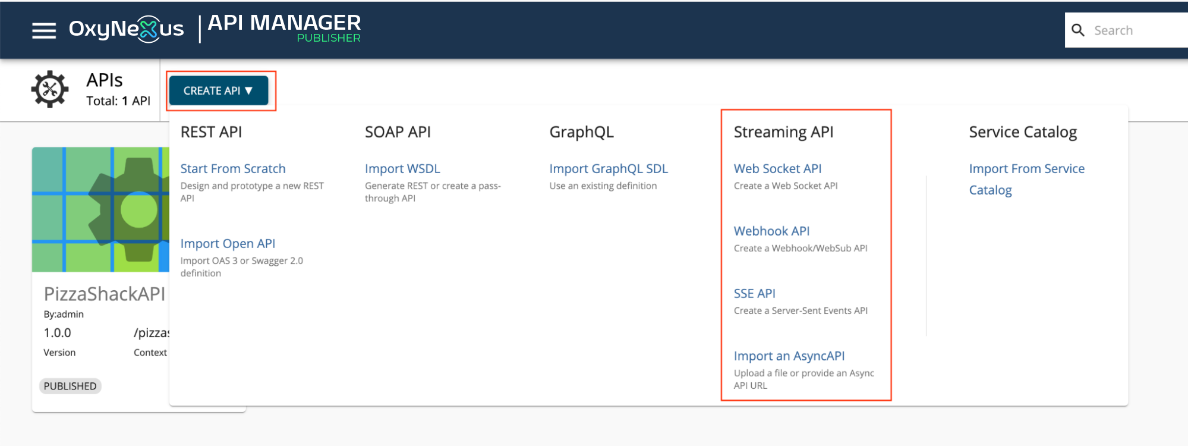Click the APIs page heading
Viewport: 1188px width, 446px height.
[105, 80]
